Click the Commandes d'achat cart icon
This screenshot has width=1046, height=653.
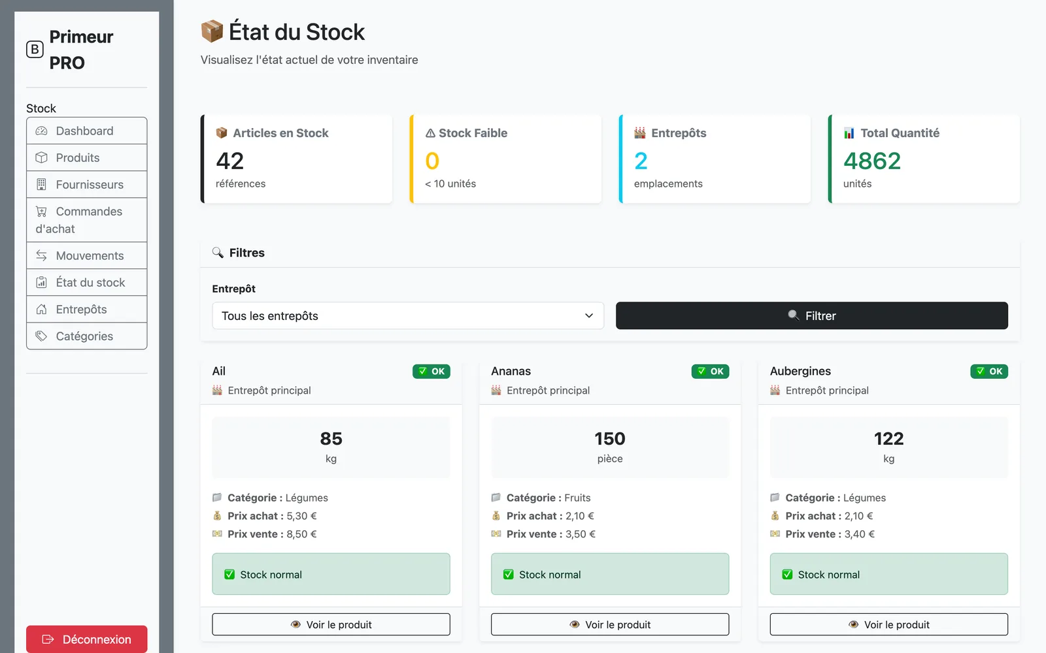point(41,212)
